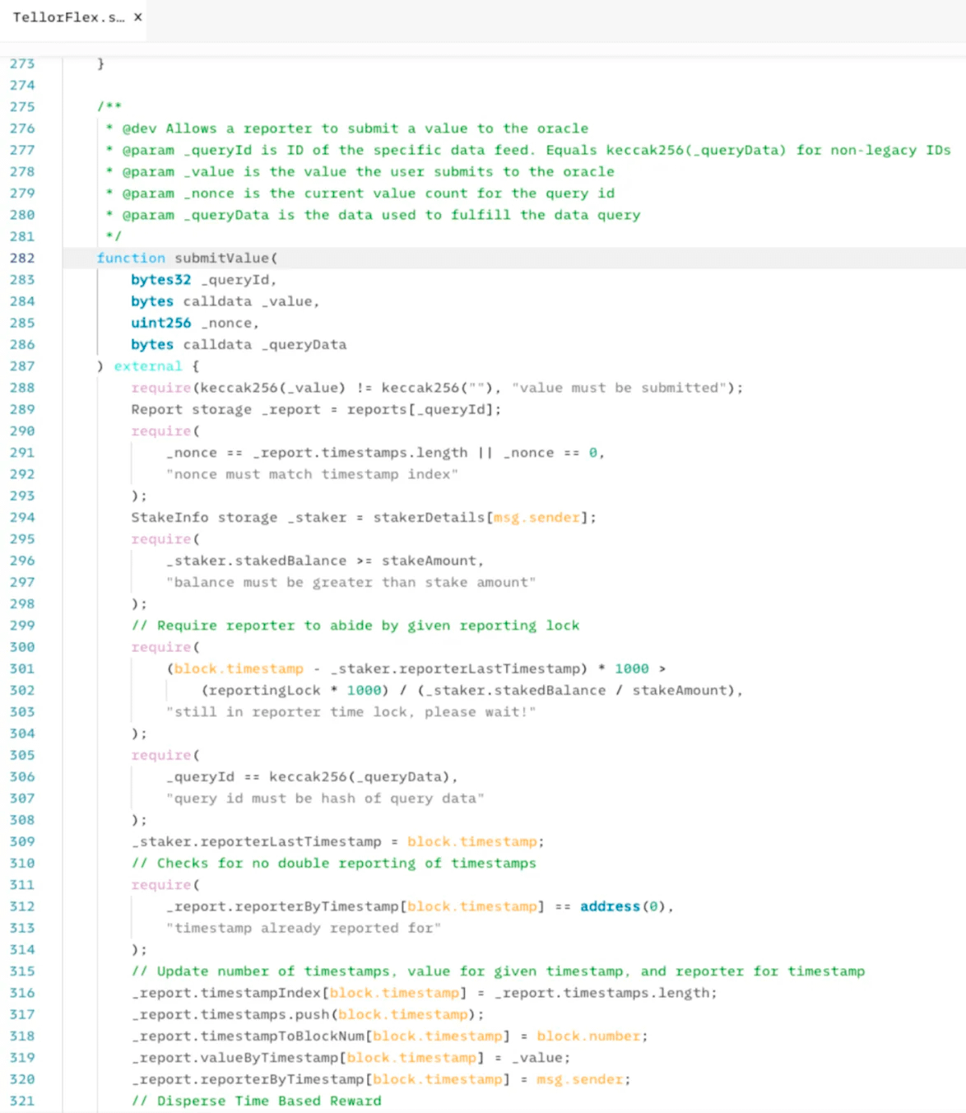Click "balance must be greater than stake amount" string
The image size is (966, 1113).
[x=351, y=582]
